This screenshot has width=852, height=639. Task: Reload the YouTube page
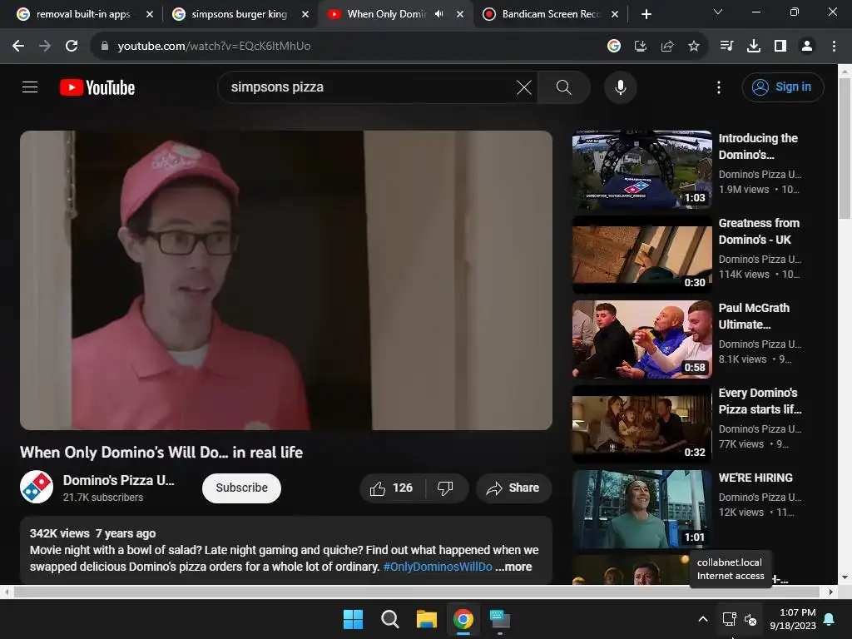coord(72,47)
